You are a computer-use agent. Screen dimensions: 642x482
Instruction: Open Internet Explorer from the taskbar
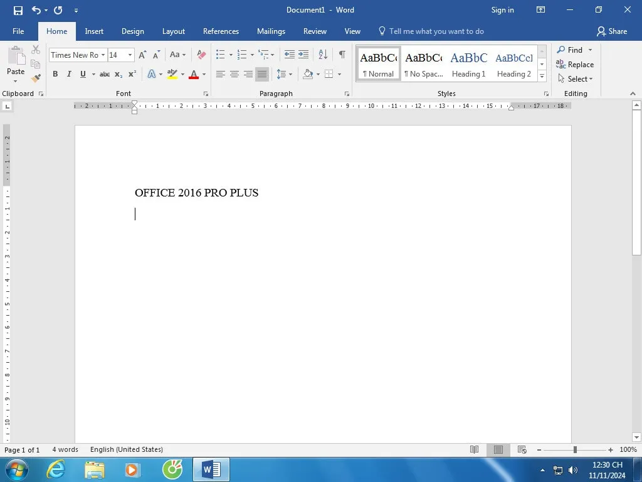point(56,469)
